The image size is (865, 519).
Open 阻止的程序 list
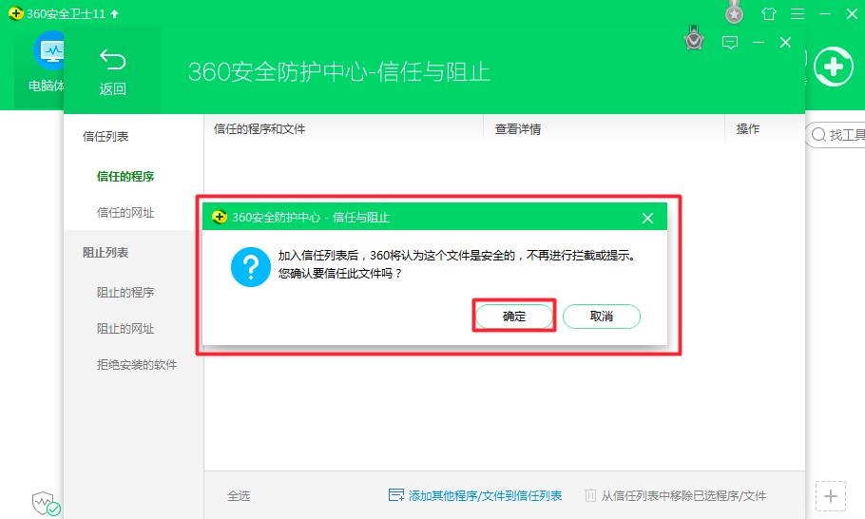(x=125, y=293)
